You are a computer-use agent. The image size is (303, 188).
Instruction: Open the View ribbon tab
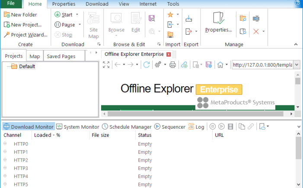pos(124,4)
